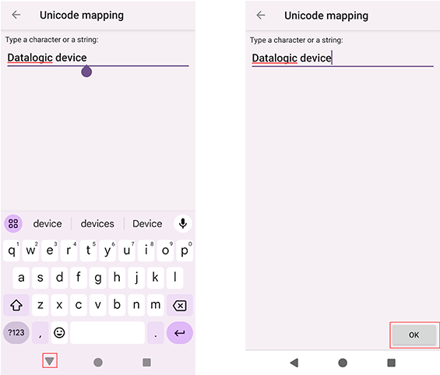Tap the k key
This screenshot has width=440, height=375.
[x=156, y=278]
